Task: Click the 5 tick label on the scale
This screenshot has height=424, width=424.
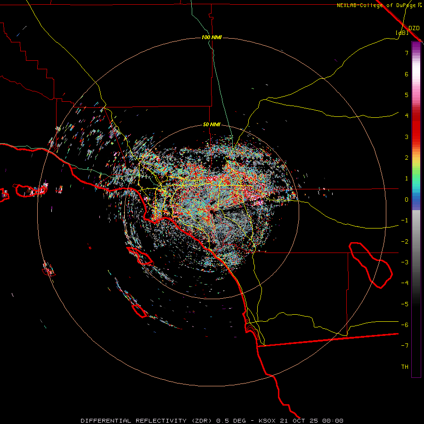Action: pos(407,95)
